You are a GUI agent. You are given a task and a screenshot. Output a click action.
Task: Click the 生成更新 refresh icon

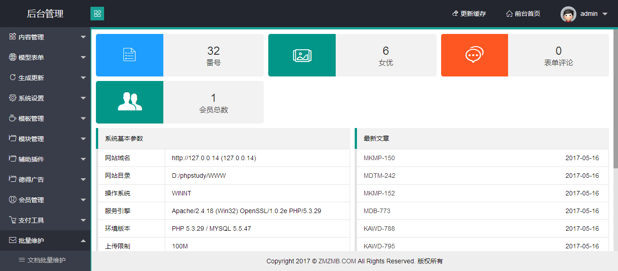click(x=13, y=77)
